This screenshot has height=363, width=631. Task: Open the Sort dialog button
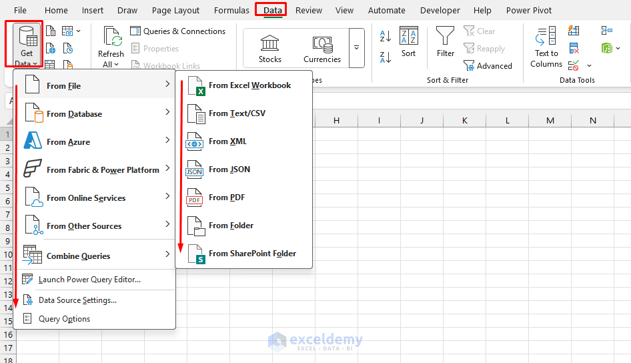click(x=408, y=42)
